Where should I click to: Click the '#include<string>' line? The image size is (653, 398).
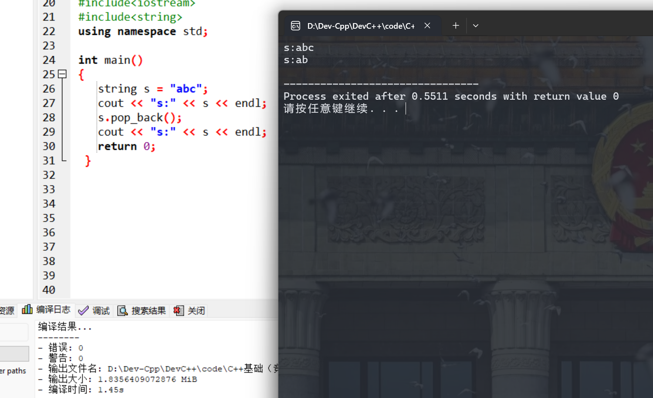tap(130, 17)
